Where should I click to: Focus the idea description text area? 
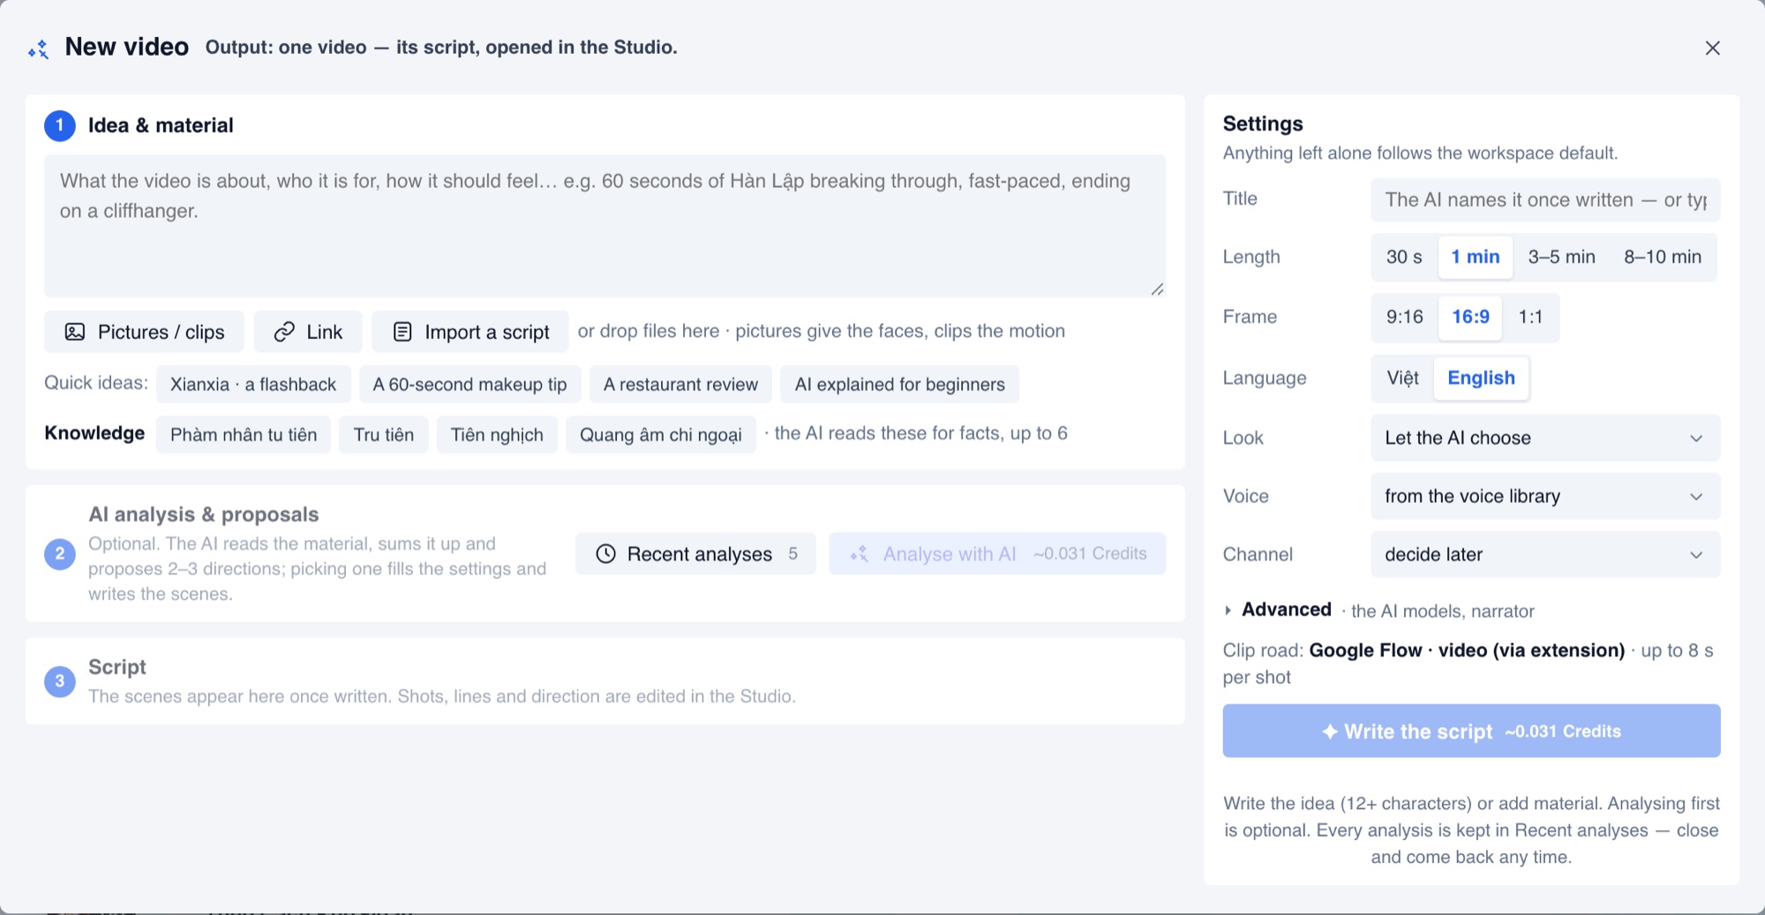605,226
